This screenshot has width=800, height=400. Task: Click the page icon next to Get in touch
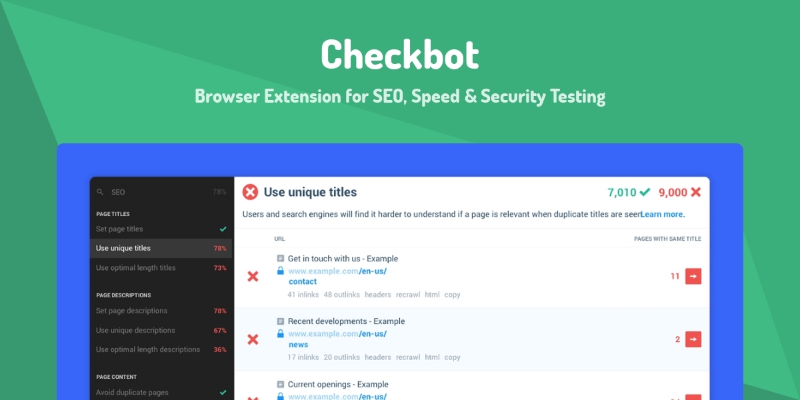pos(281,259)
